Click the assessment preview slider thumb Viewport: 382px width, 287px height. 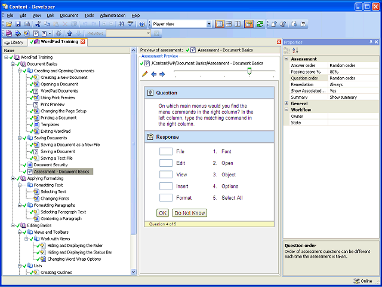click(x=249, y=71)
